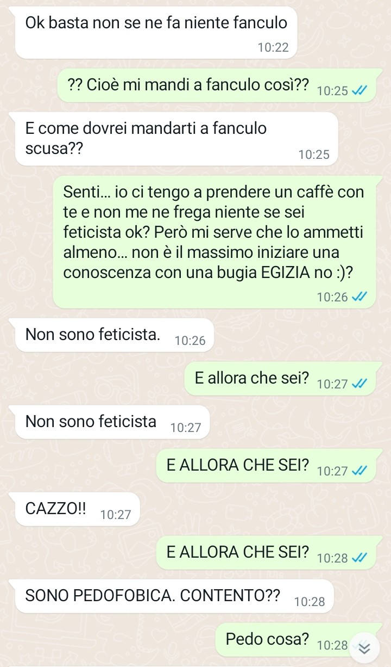
Task: Select the 'E come dovrei mandarti a fanculo' bubble
Action: click(x=176, y=139)
